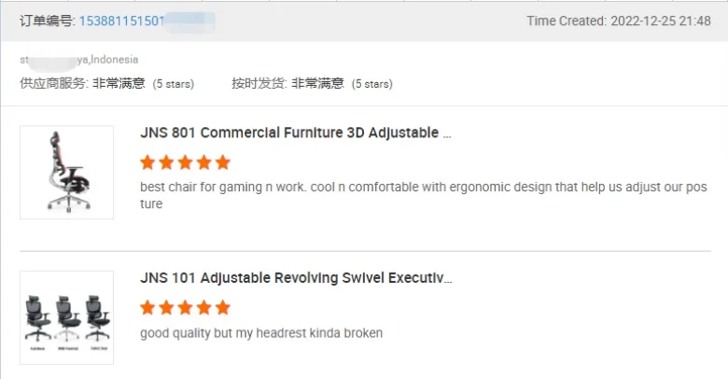Select the "good quality but my headrest" review
728x379 pixels.
pyautogui.click(x=261, y=333)
